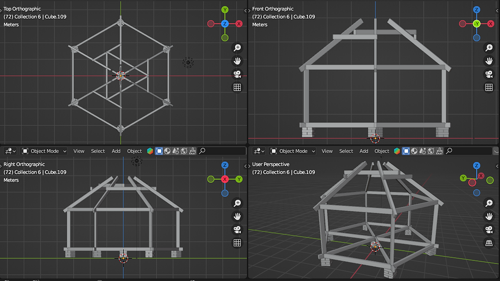Click the red X axis in Right Orthographic gizmo
Viewport: 500px width, 281px height.
click(x=225, y=179)
